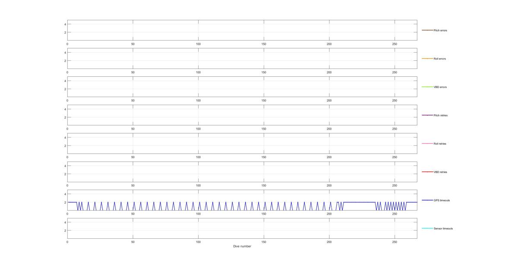Viewport: 518px width, 268px height.
Task: Click the GPS timeouts legend label
Action: pyautogui.click(x=442, y=200)
